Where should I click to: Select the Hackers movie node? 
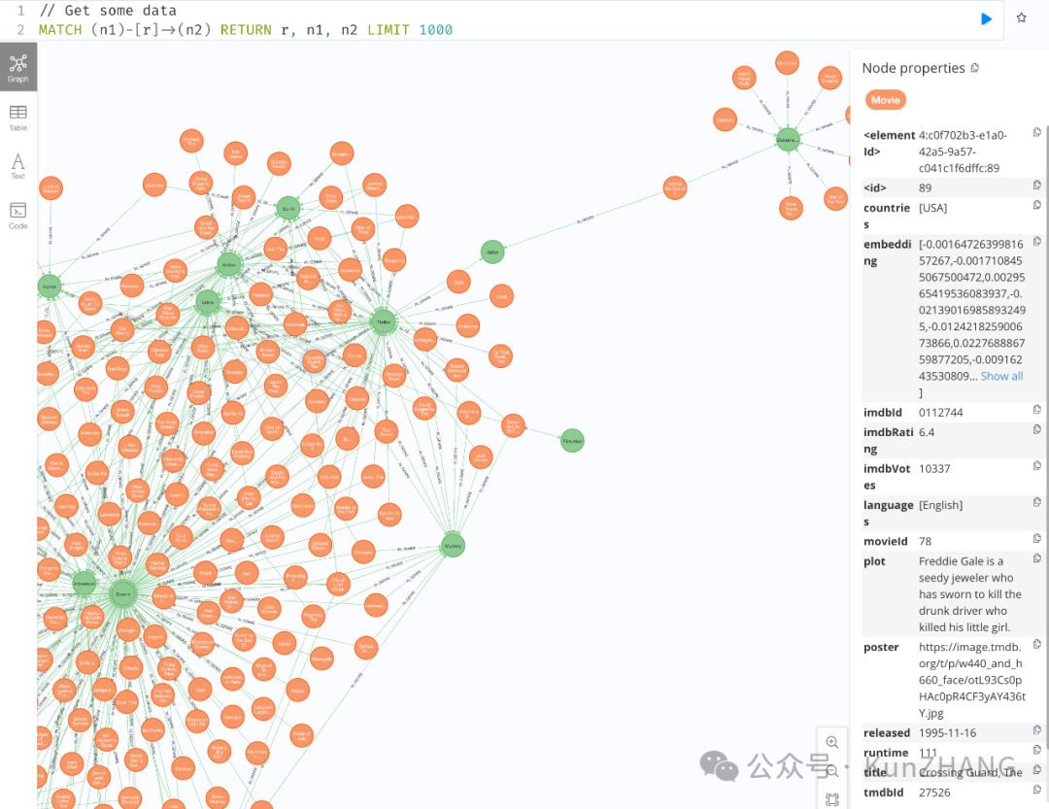(x=261, y=294)
